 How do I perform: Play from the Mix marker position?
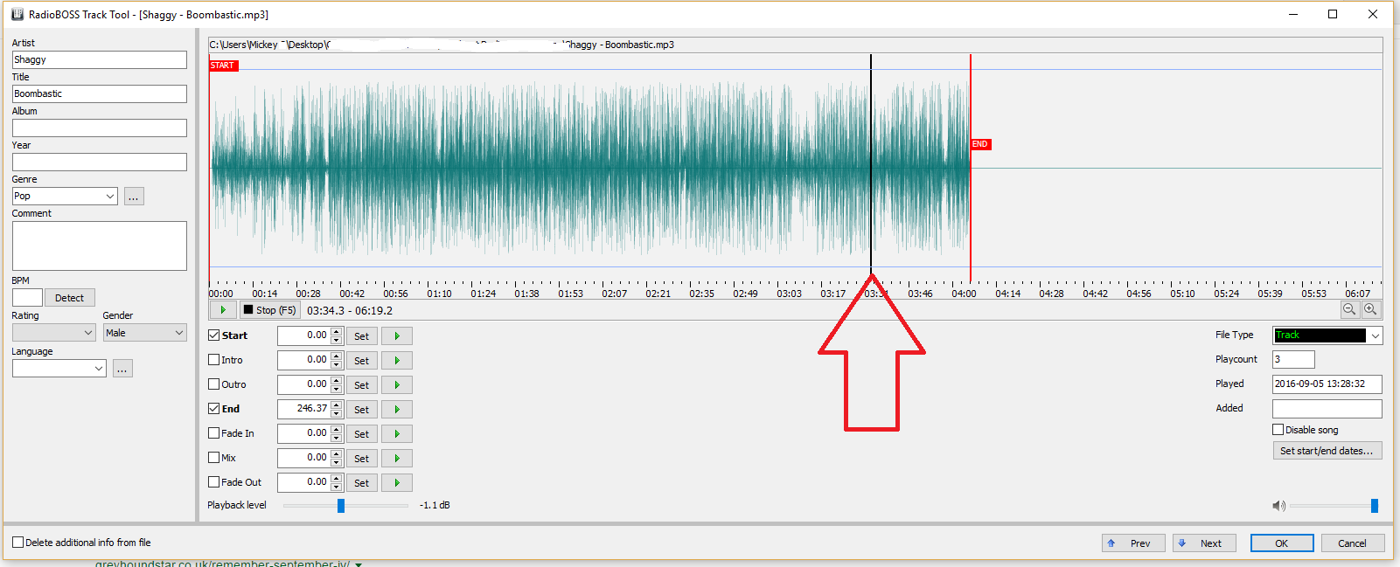click(397, 458)
